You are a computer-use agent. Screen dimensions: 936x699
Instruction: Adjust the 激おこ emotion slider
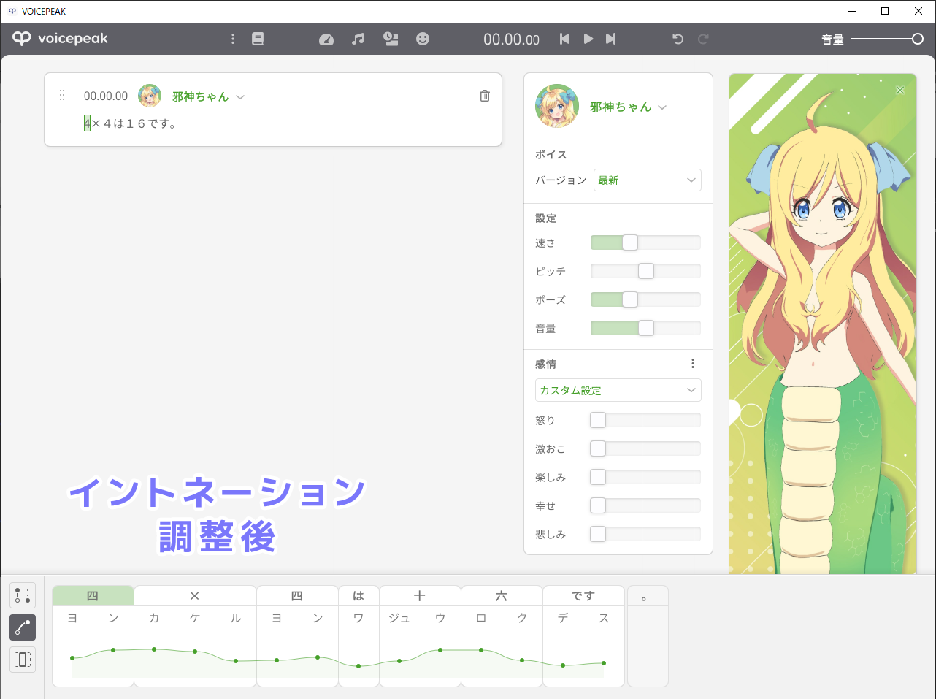click(645, 448)
